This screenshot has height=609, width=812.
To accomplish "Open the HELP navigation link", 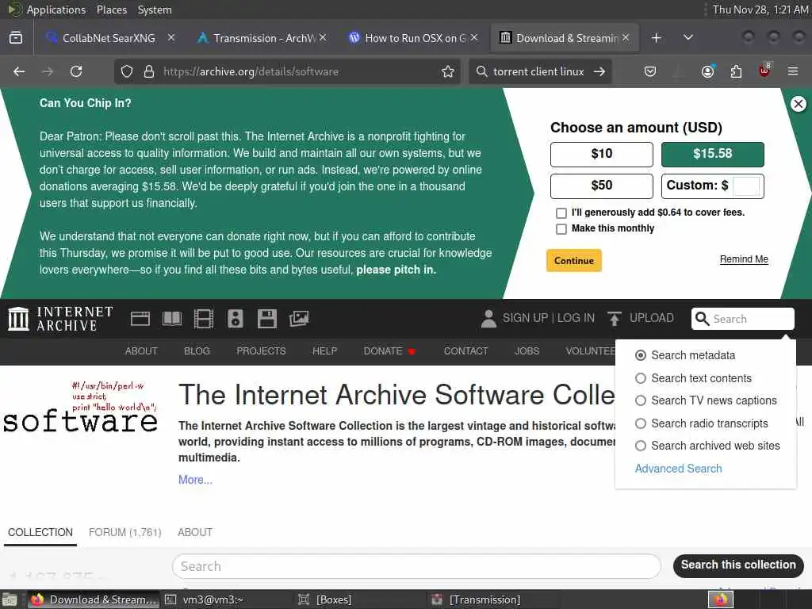I will tap(324, 351).
